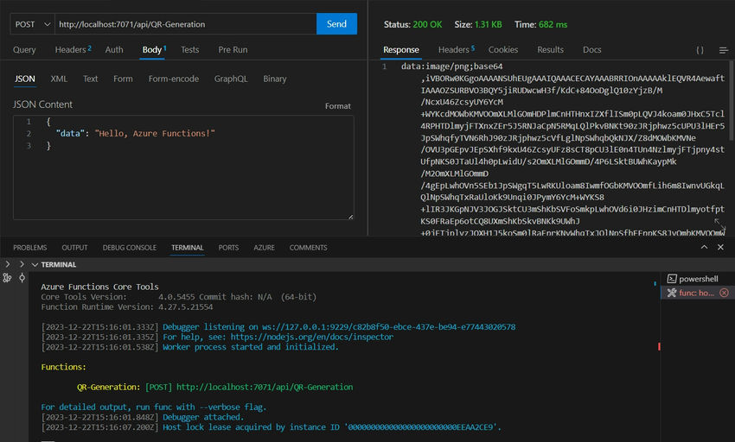
Task: Click the Format JSON button
Action: point(337,106)
